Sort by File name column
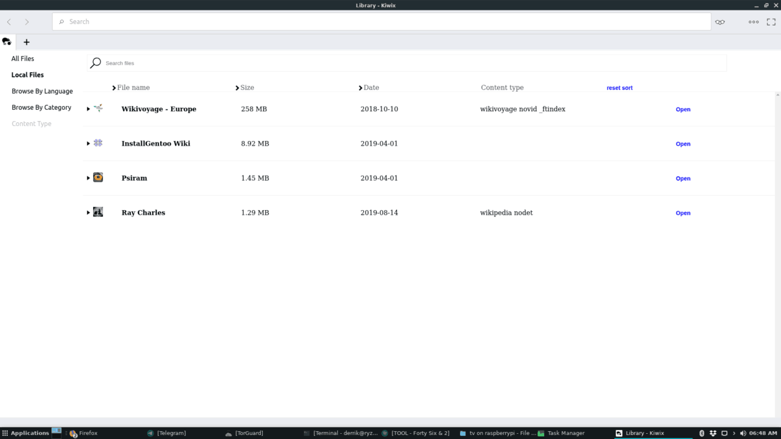Screen dimensions: 781x439 pos(131,87)
